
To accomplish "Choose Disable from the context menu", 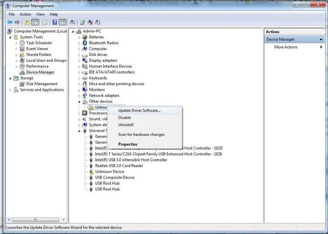I will [144, 117].
